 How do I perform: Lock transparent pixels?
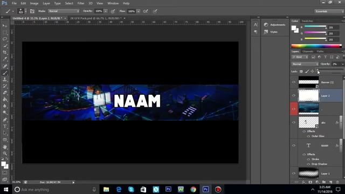tap(301, 71)
